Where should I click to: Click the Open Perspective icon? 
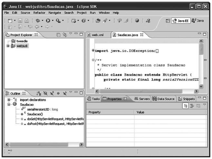[x=168, y=20]
